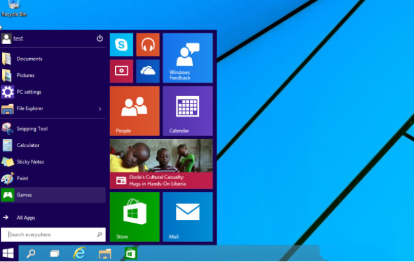
Task: Open the Windows Feedback tile
Action: 187,57
